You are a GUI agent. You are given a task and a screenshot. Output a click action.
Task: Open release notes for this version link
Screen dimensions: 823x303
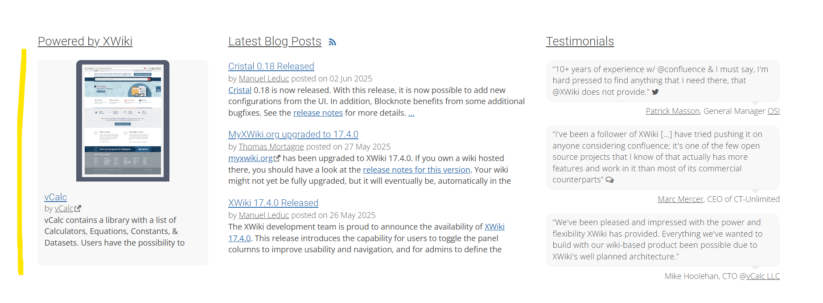416,170
